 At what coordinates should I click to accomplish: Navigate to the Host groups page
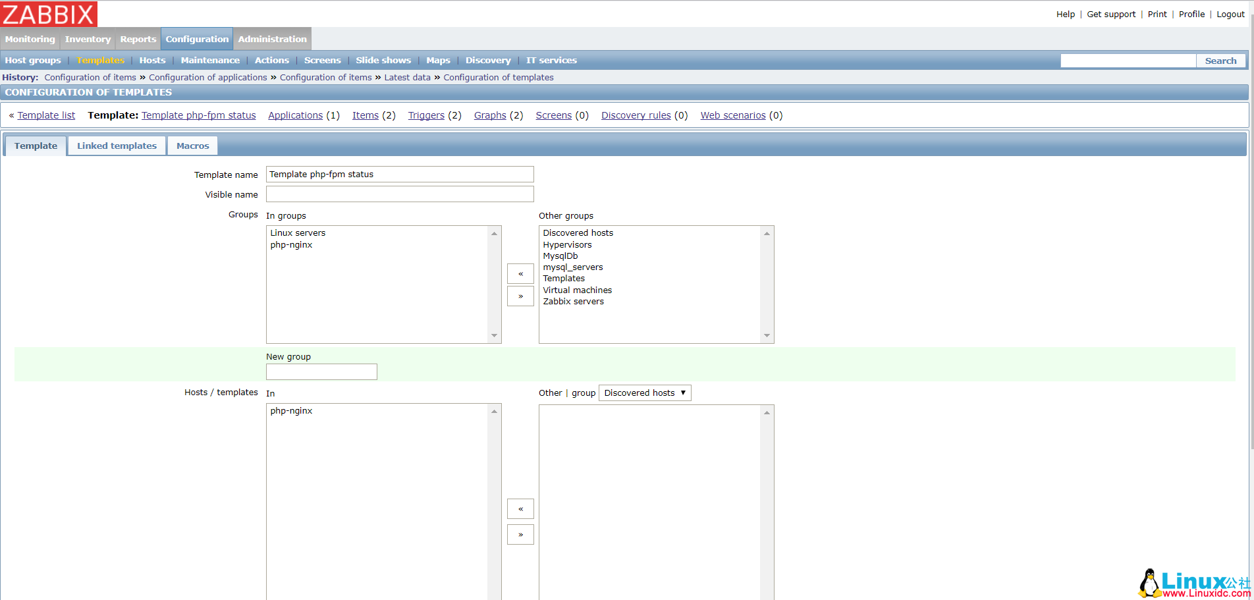32,60
